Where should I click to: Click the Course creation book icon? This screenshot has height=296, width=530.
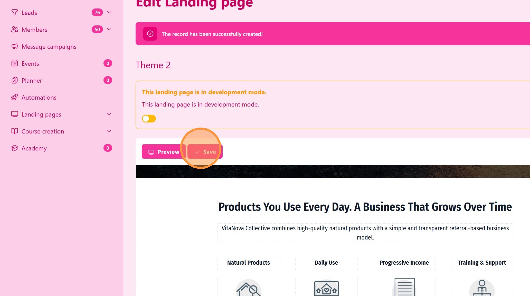pos(15,131)
